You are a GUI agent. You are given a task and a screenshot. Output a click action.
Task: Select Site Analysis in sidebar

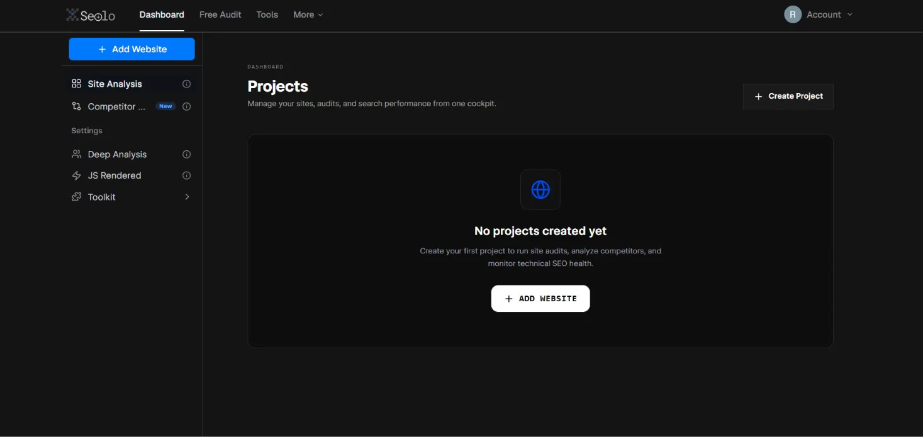(131, 84)
